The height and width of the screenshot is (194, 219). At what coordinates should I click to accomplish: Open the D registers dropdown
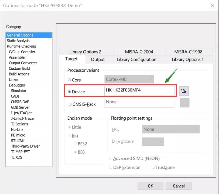(153, 142)
